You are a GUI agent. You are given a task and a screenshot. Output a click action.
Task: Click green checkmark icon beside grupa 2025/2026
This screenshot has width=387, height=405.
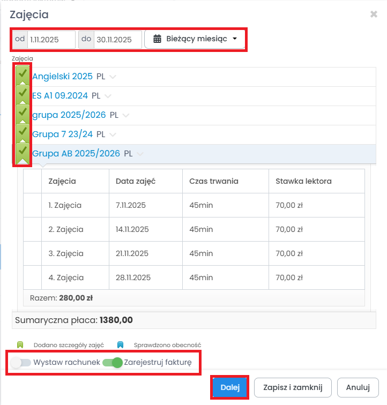[23, 114]
